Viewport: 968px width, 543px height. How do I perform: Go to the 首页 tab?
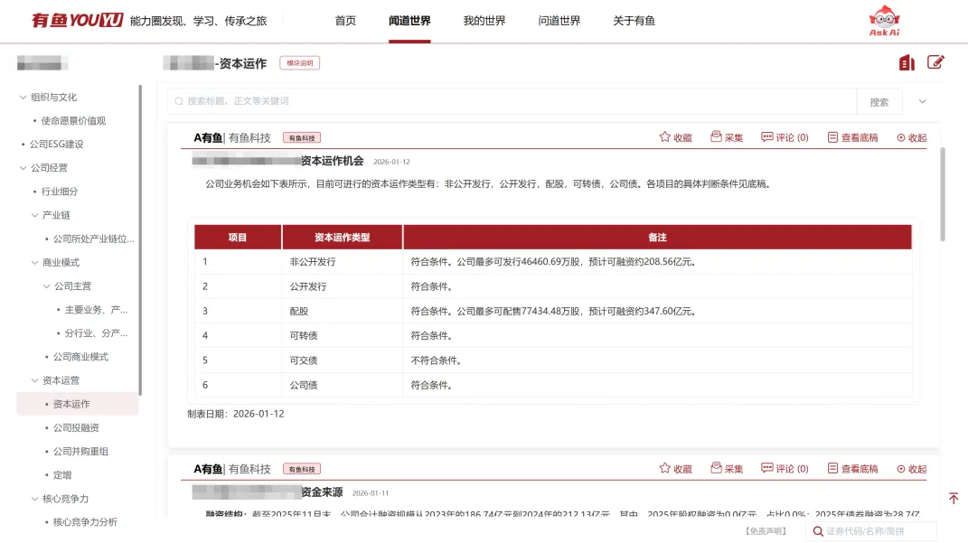[345, 21]
